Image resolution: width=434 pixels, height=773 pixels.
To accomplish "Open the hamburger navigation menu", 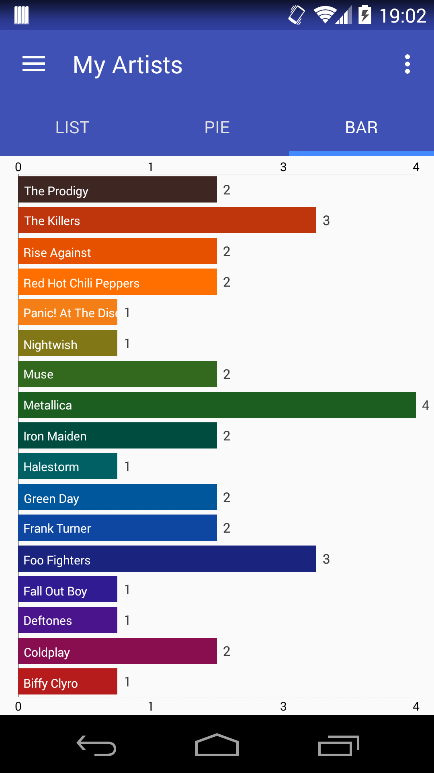I will click(x=34, y=64).
